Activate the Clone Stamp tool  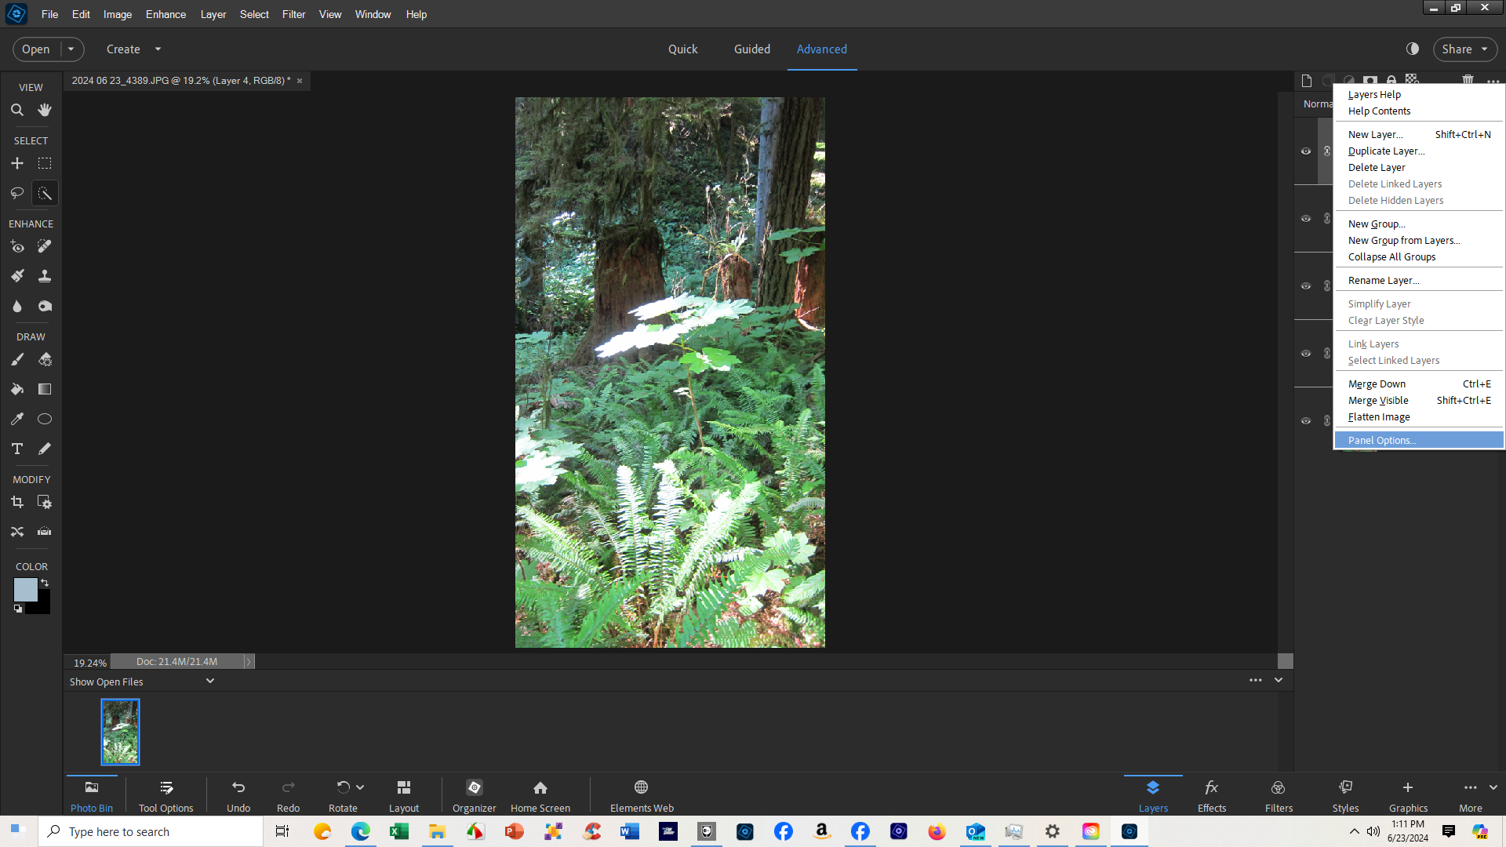(45, 275)
